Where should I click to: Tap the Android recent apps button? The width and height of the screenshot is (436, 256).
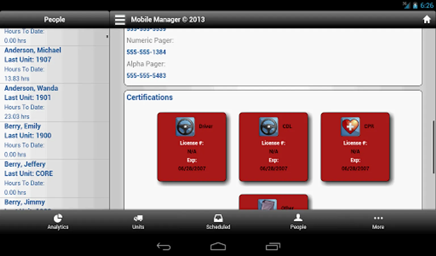click(273, 246)
